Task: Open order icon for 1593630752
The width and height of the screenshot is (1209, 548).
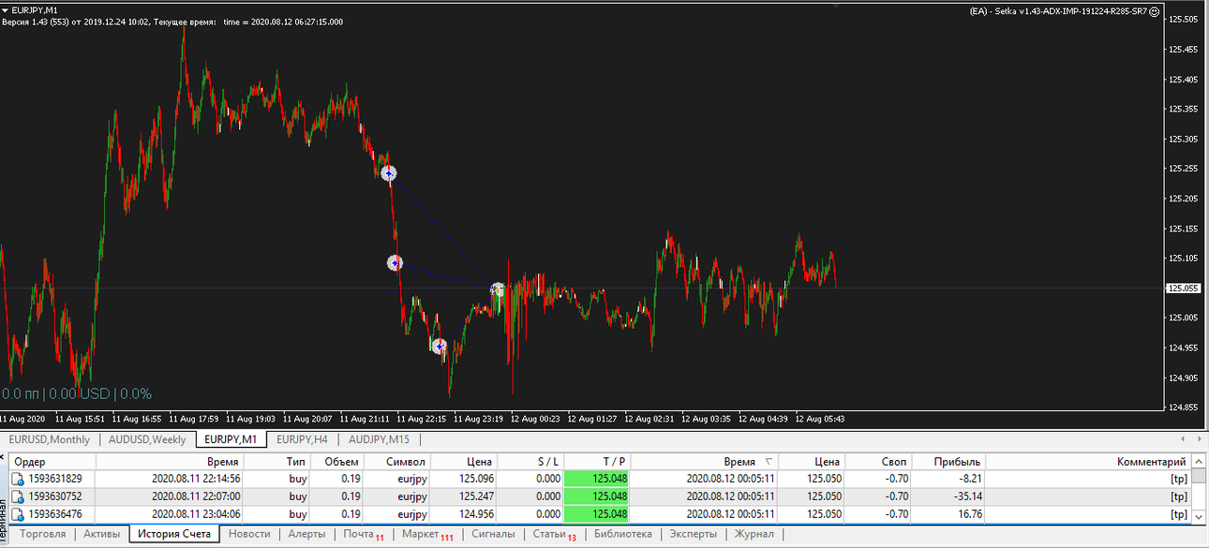Action: point(18,496)
